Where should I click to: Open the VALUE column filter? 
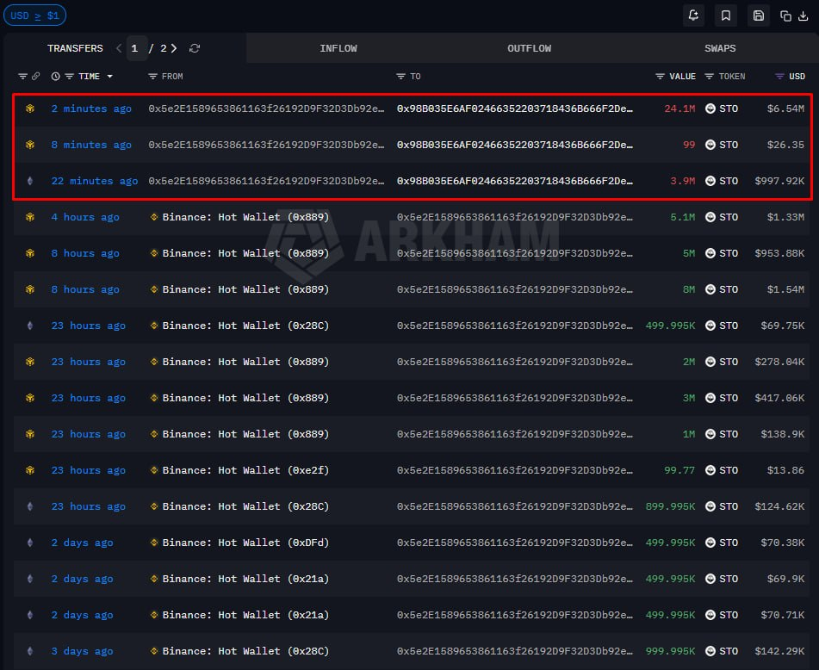(660, 77)
